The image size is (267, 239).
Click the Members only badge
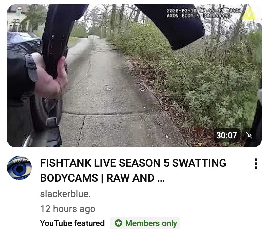145,223
